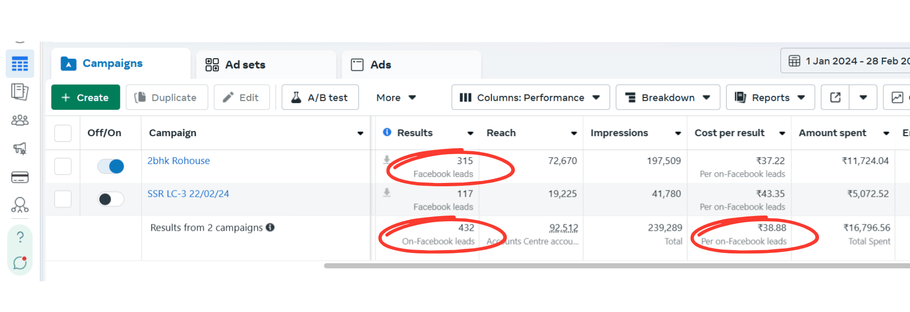Open the Advertising megaphone icon in sidebar
The image size is (910, 312).
(20, 148)
